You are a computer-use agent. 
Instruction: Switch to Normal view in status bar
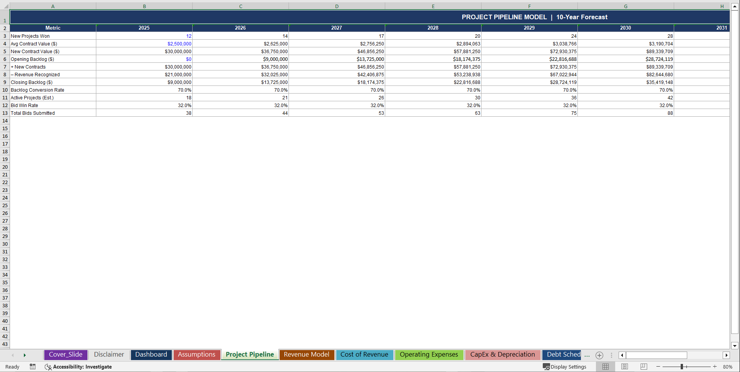click(x=605, y=367)
